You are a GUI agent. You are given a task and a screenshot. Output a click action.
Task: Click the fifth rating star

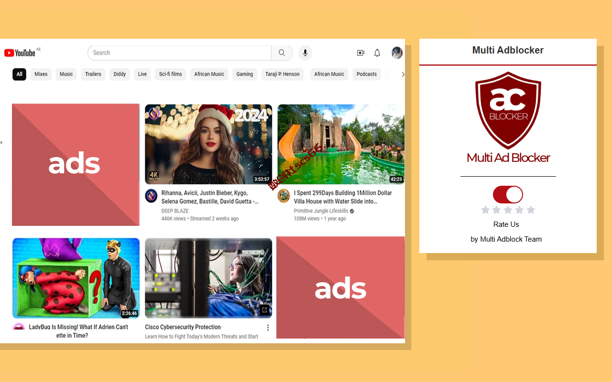[531, 210]
